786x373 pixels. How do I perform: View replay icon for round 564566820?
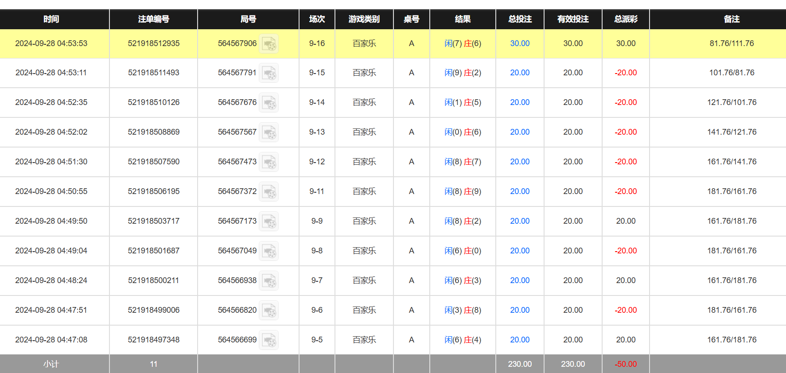[x=268, y=311]
